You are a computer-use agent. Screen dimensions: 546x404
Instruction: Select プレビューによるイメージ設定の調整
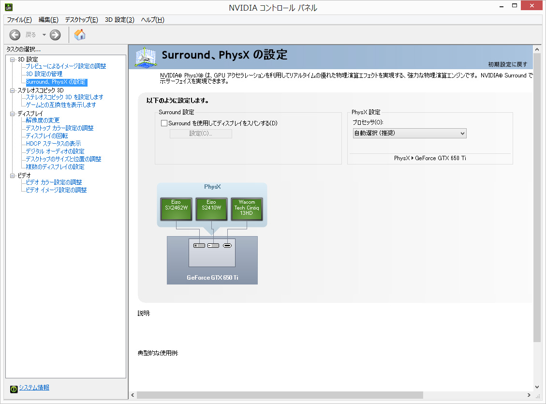click(x=66, y=66)
